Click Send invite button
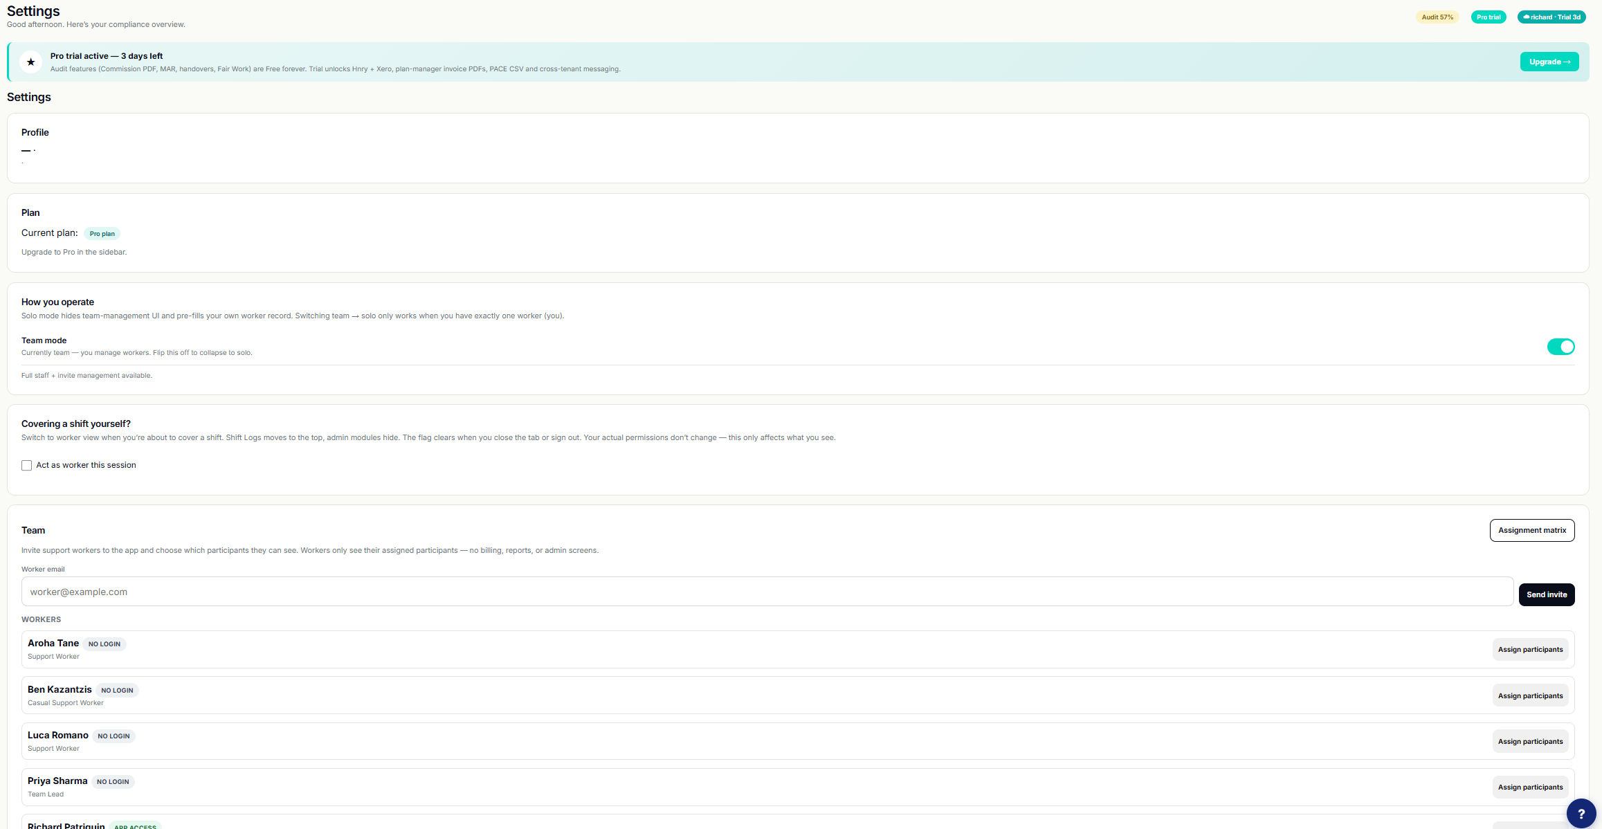This screenshot has width=1602, height=829. pyautogui.click(x=1546, y=594)
